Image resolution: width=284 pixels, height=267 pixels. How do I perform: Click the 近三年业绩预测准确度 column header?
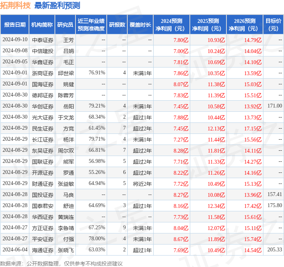(x=91, y=25)
